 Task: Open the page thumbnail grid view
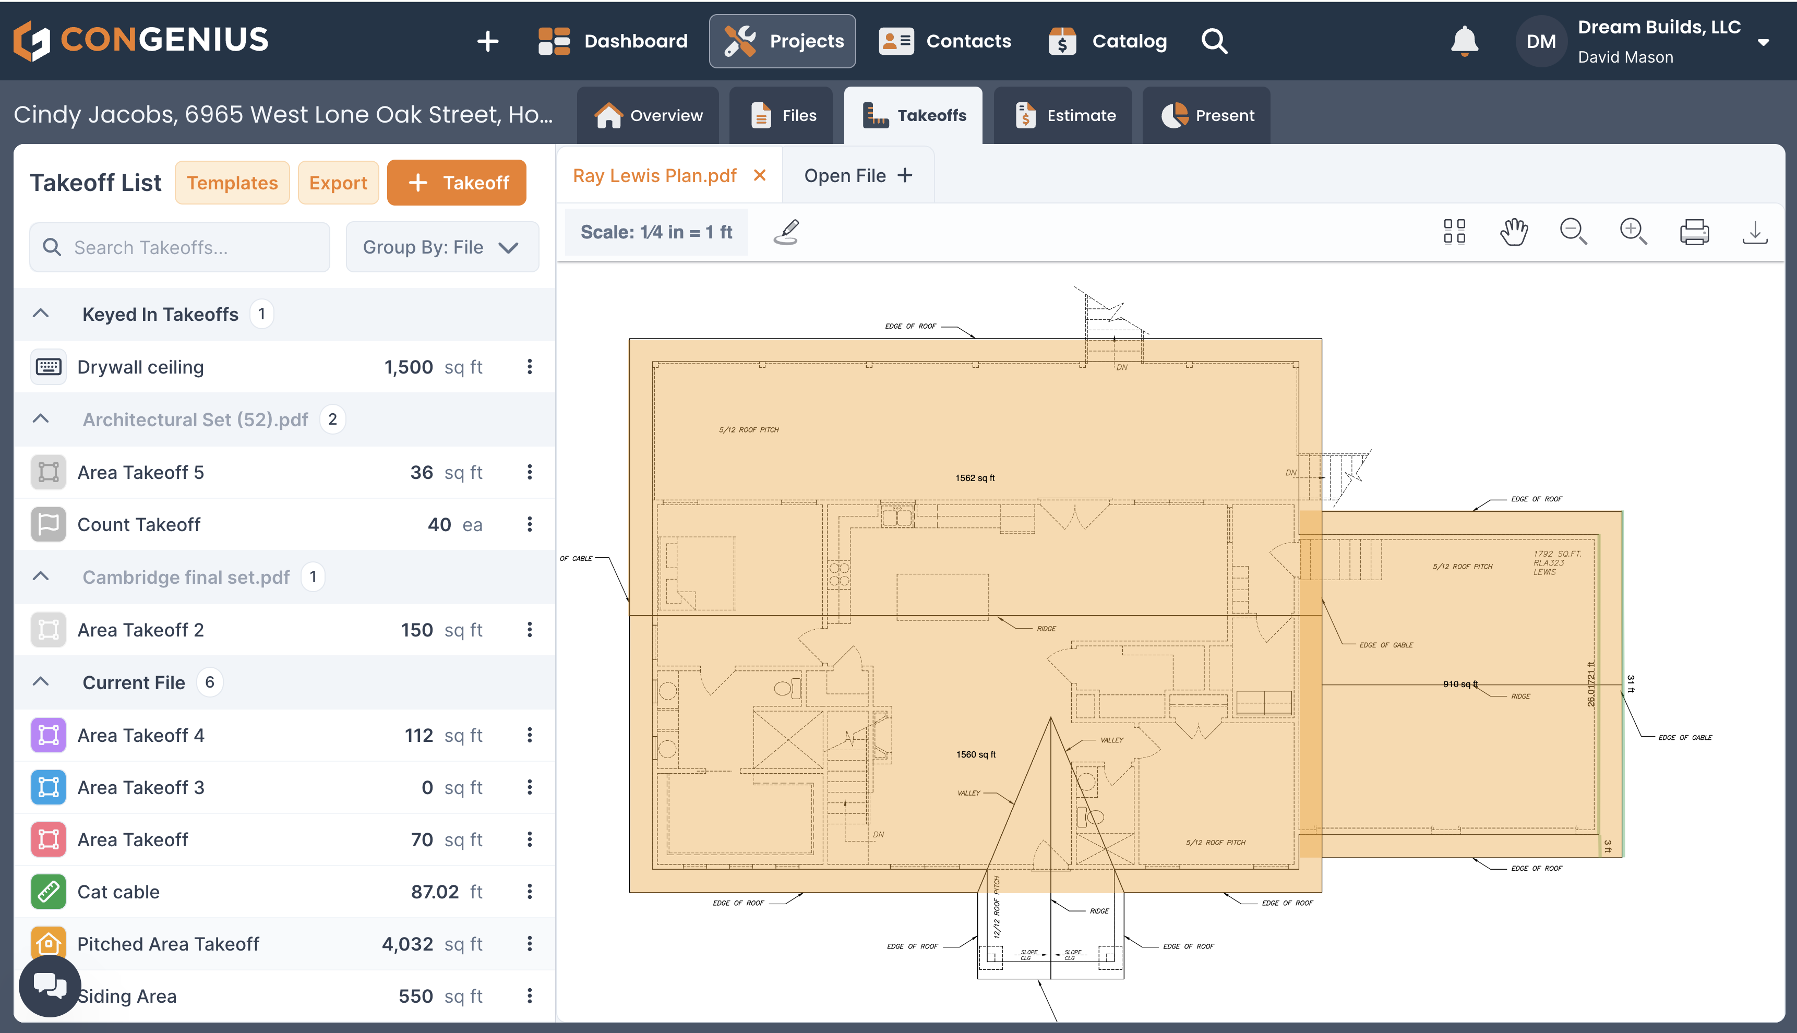(1454, 231)
